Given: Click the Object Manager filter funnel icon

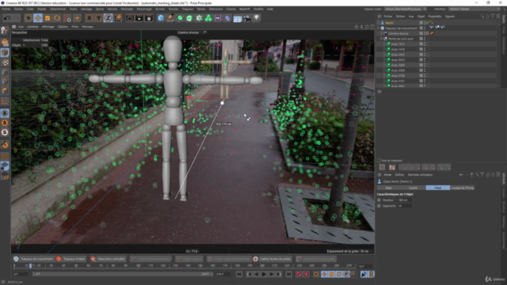Looking at the screenshot, I should pyautogui.click(x=493, y=16).
